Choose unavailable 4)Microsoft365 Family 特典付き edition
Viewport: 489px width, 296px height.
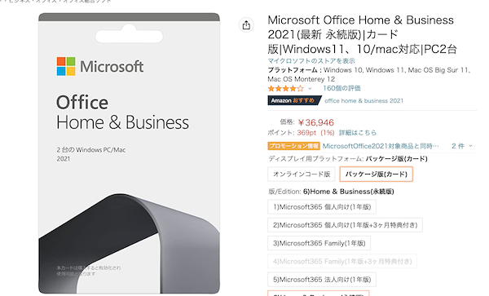pos(342,262)
